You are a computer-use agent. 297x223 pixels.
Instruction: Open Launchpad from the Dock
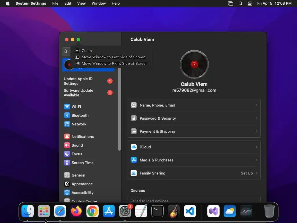click(44, 211)
